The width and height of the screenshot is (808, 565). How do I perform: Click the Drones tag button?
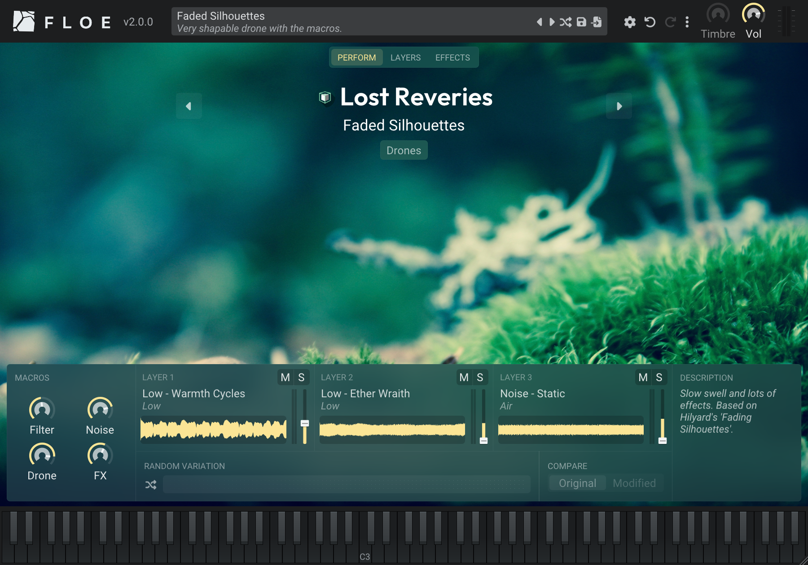[x=404, y=150]
